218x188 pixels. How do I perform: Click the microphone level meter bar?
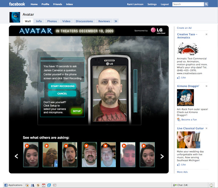[136, 91]
